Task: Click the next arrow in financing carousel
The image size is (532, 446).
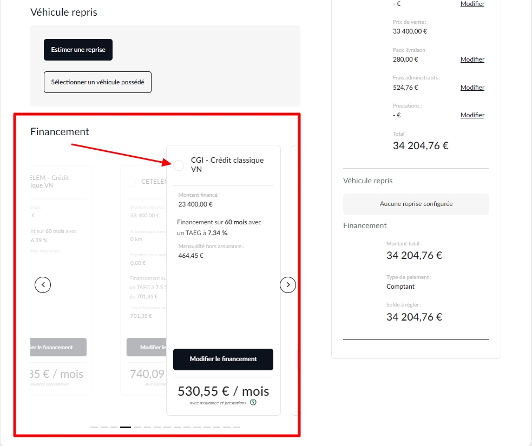Action: tap(288, 285)
